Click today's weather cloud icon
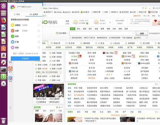This screenshot has width=160, height=125. [76, 22]
